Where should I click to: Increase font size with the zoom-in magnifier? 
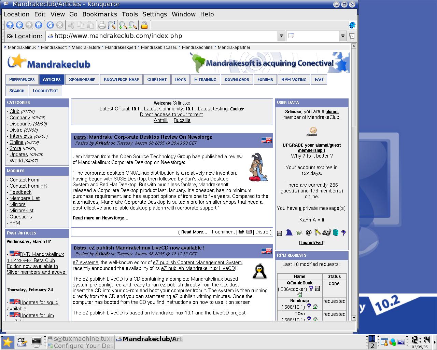point(123,25)
